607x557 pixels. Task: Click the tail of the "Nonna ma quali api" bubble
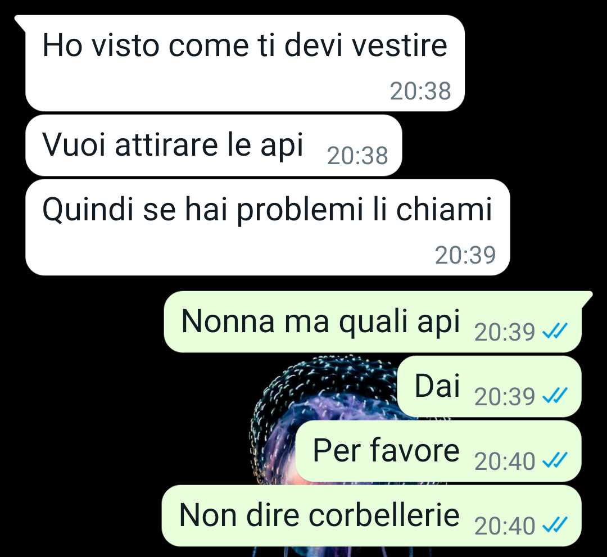(x=586, y=299)
